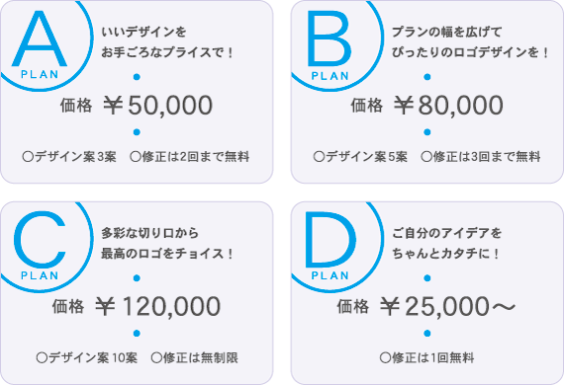The height and width of the screenshot is (385, 564).
Task: Select the ¥80,000 price in plan B
Action: coord(448,106)
